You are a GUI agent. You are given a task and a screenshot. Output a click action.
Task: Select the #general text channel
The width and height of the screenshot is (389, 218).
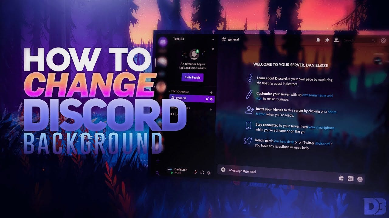pos(192,98)
